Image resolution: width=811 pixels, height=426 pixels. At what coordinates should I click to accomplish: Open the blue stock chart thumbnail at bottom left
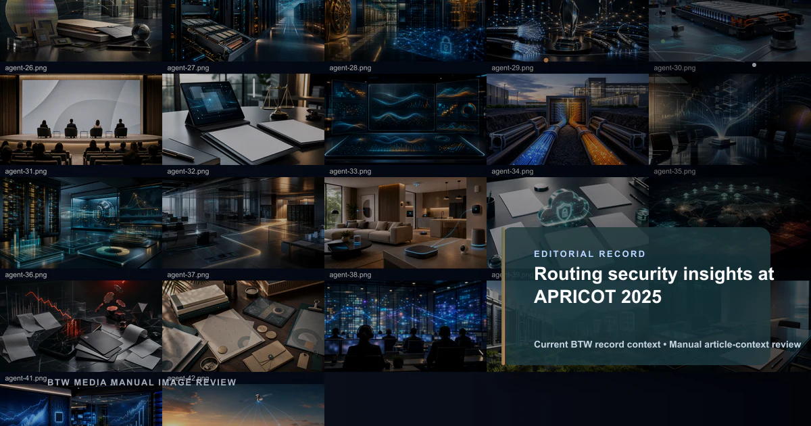tap(81, 405)
